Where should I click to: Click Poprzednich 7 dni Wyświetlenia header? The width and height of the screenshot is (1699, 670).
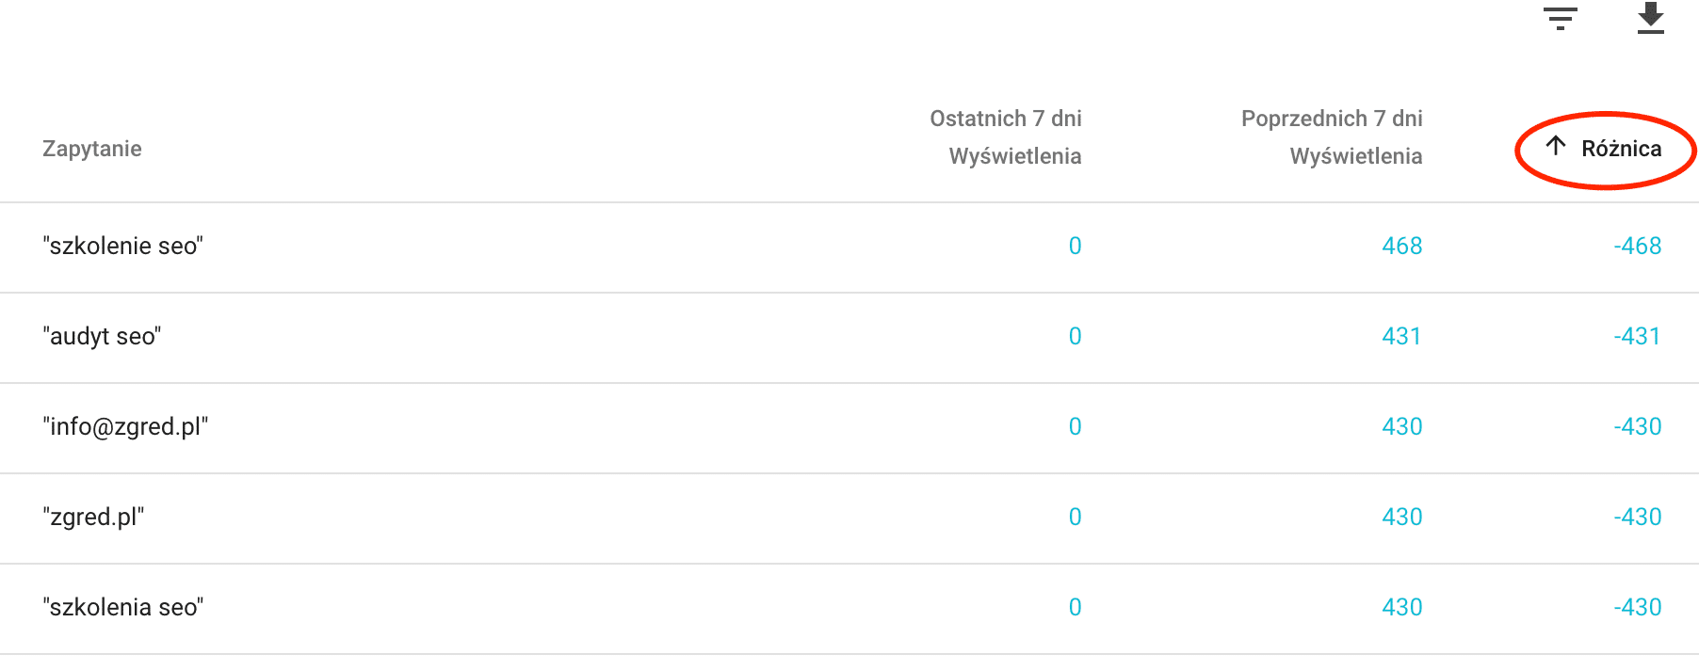pyautogui.click(x=1331, y=137)
